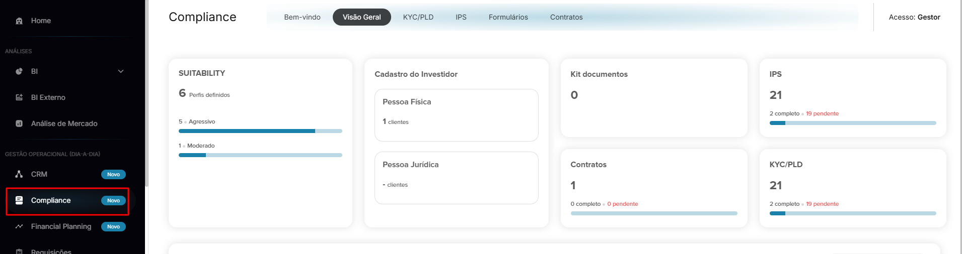Click the Financial Planning trend icon
Viewport: 962px width, 254px height.
click(x=19, y=226)
